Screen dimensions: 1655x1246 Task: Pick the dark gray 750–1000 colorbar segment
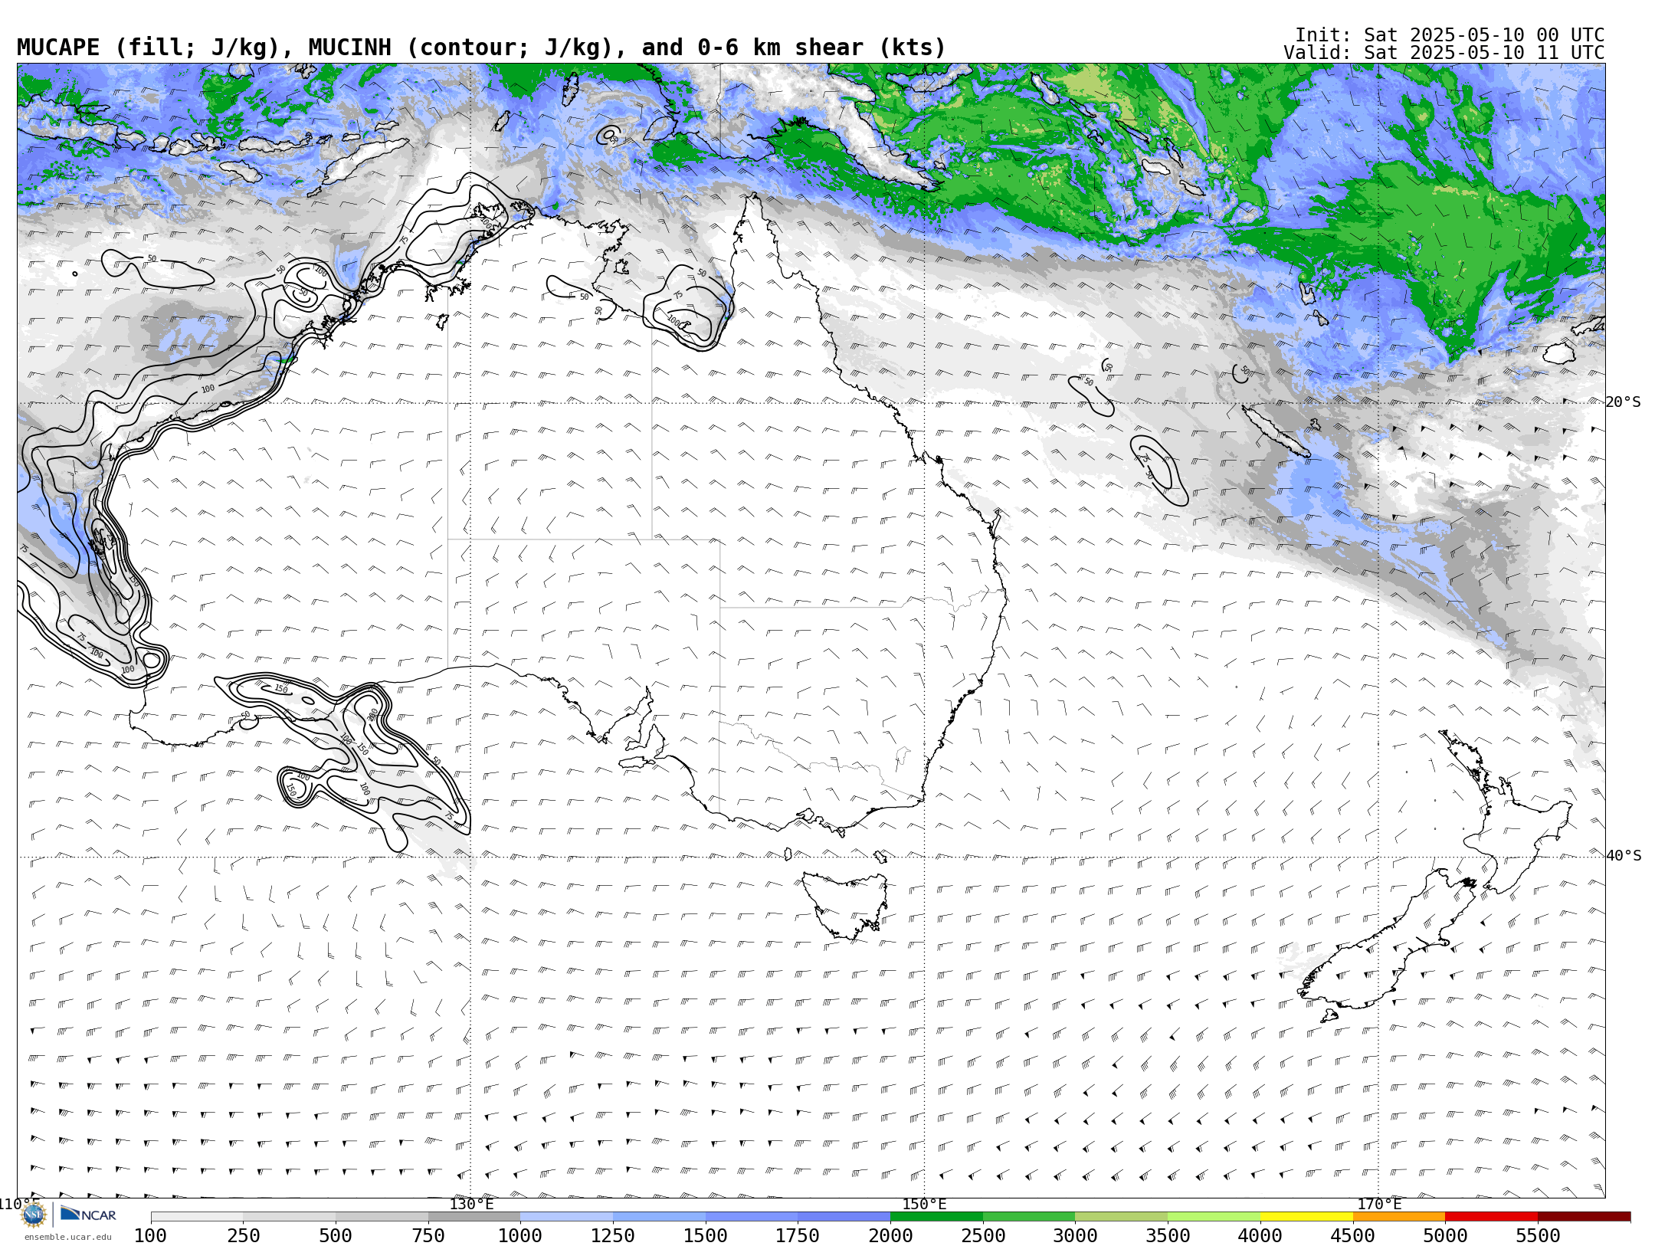pos(474,1217)
